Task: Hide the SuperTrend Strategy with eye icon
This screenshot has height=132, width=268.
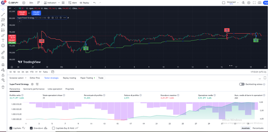Action: [49, 18]
